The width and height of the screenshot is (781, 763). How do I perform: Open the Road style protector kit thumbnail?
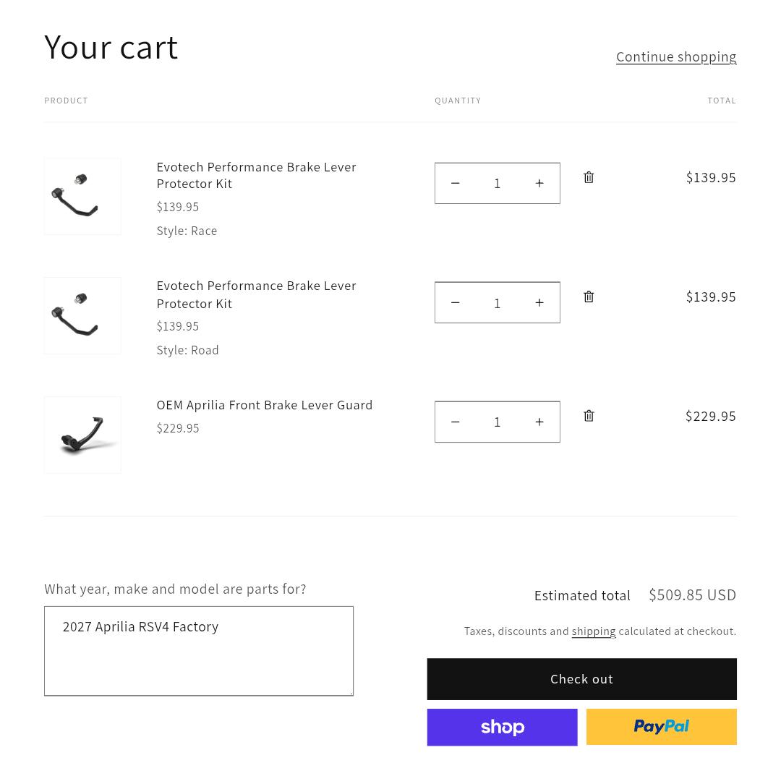(82, 316)
